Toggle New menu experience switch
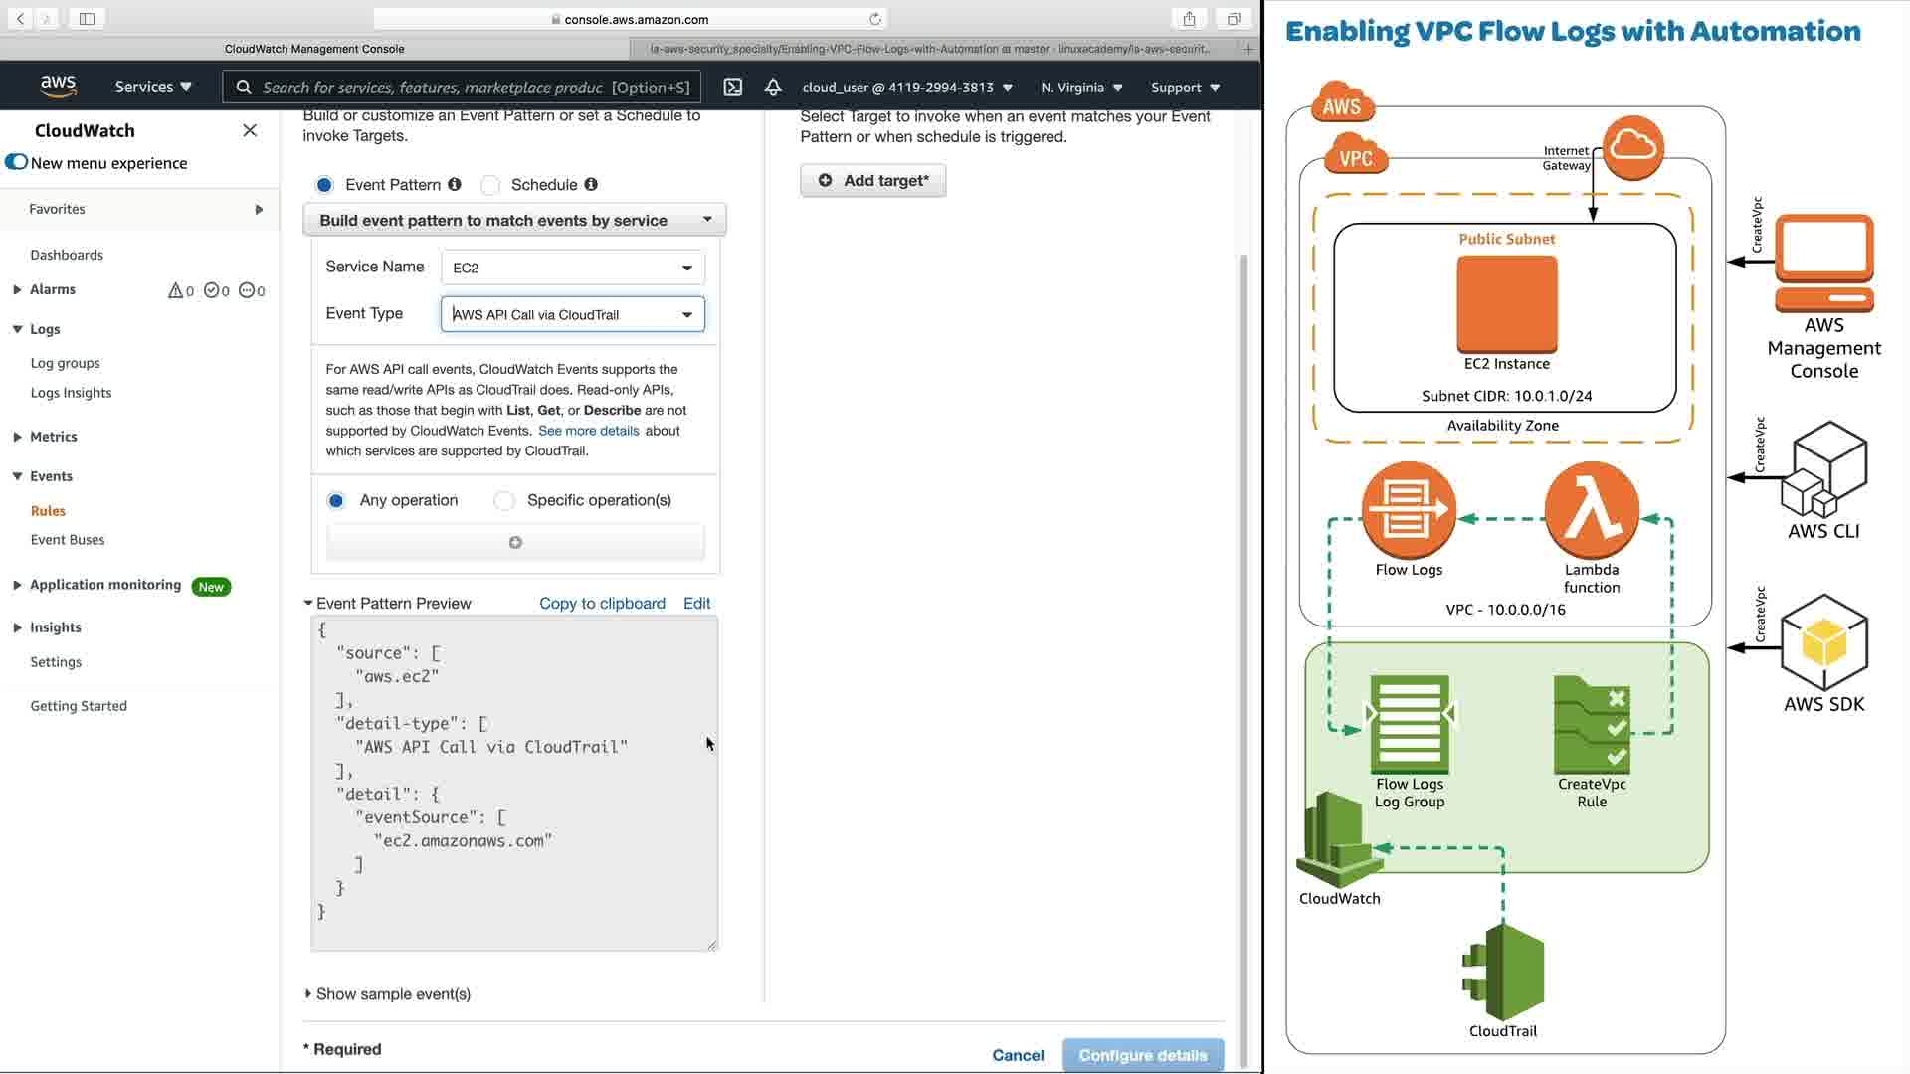Viewport: 1910px width, 1074px height. pos(16,162)
